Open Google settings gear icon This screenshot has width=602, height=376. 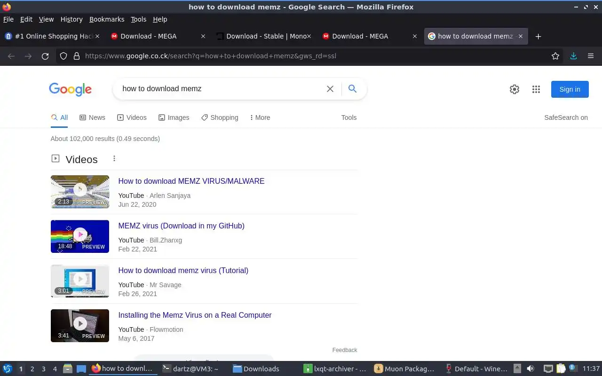click(515, 89)
